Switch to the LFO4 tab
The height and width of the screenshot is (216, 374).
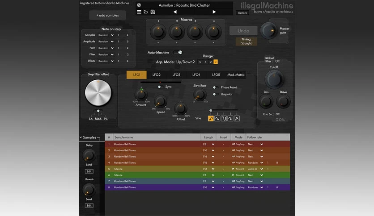click(196, 75)
